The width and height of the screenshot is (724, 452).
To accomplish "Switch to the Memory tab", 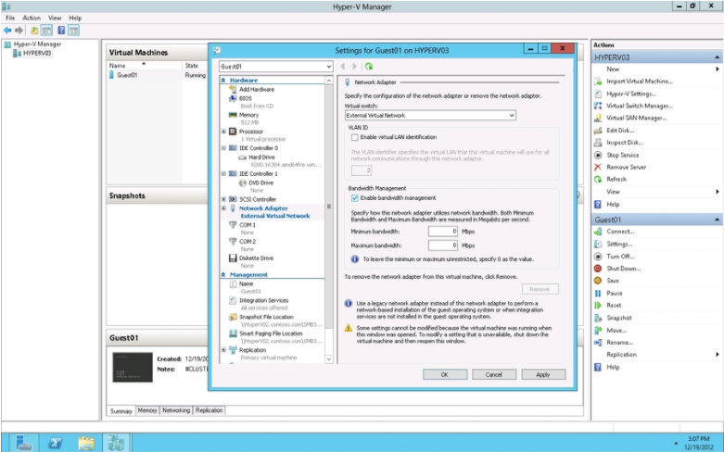I will coord(147,410).
